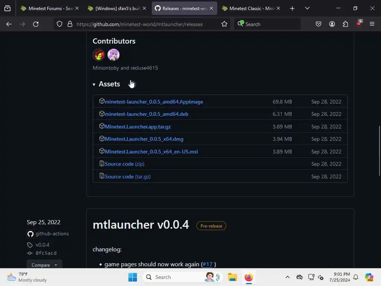Click Sep 28, 2022 date in the .msi row
The height and width of the screenshot is (286, 381).
(326, 152)
